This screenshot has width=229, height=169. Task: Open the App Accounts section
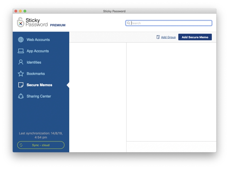[38, 51]
